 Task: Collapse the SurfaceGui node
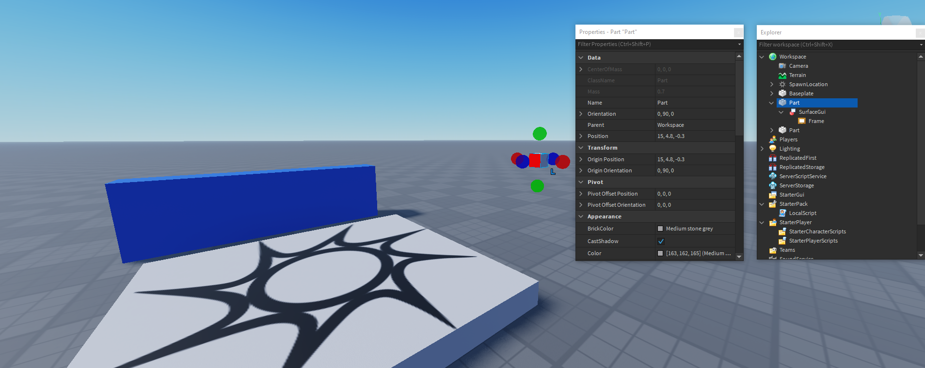781,112
